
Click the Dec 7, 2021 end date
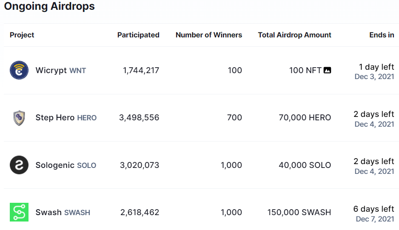(x=375, y=219)
